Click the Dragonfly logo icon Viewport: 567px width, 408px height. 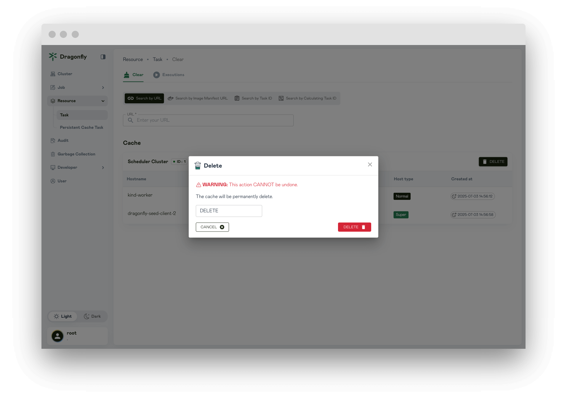53,57
